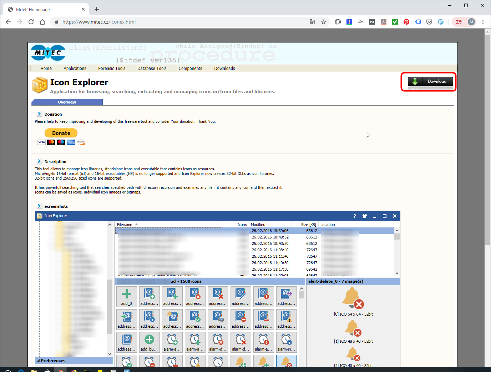Click the Icons column header
Screen dimensions: 491x372
[235, 225]
